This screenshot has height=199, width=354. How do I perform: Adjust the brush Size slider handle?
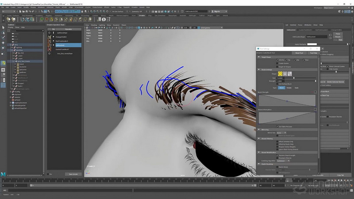294,78
